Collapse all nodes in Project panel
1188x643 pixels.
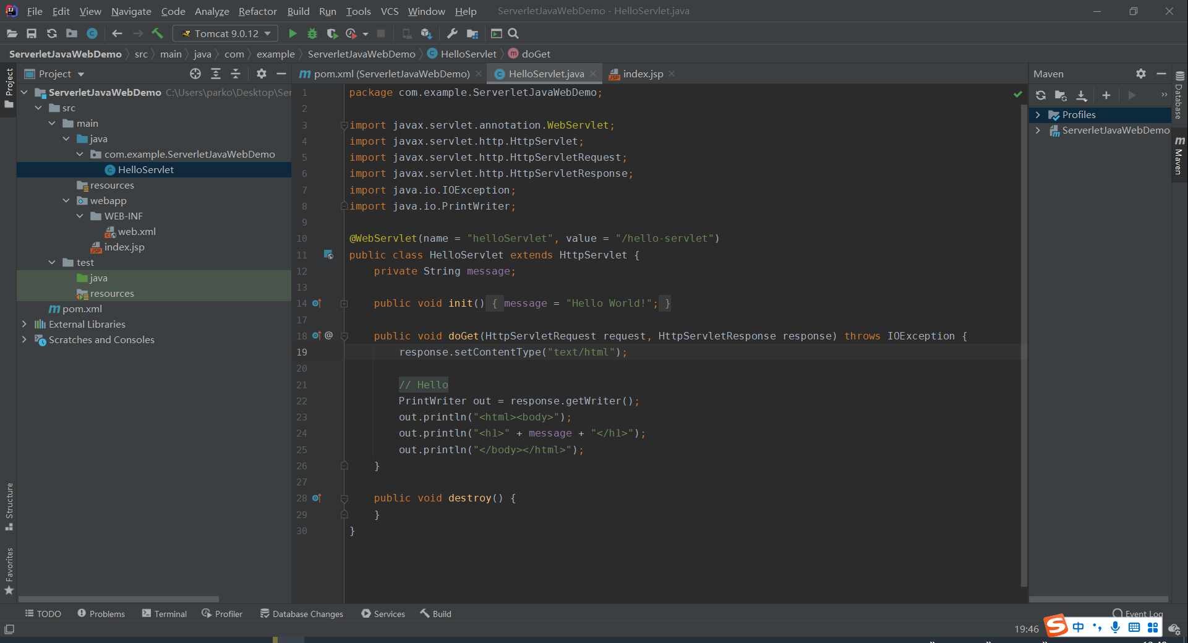pyautogui.click(x=236, y=74)
